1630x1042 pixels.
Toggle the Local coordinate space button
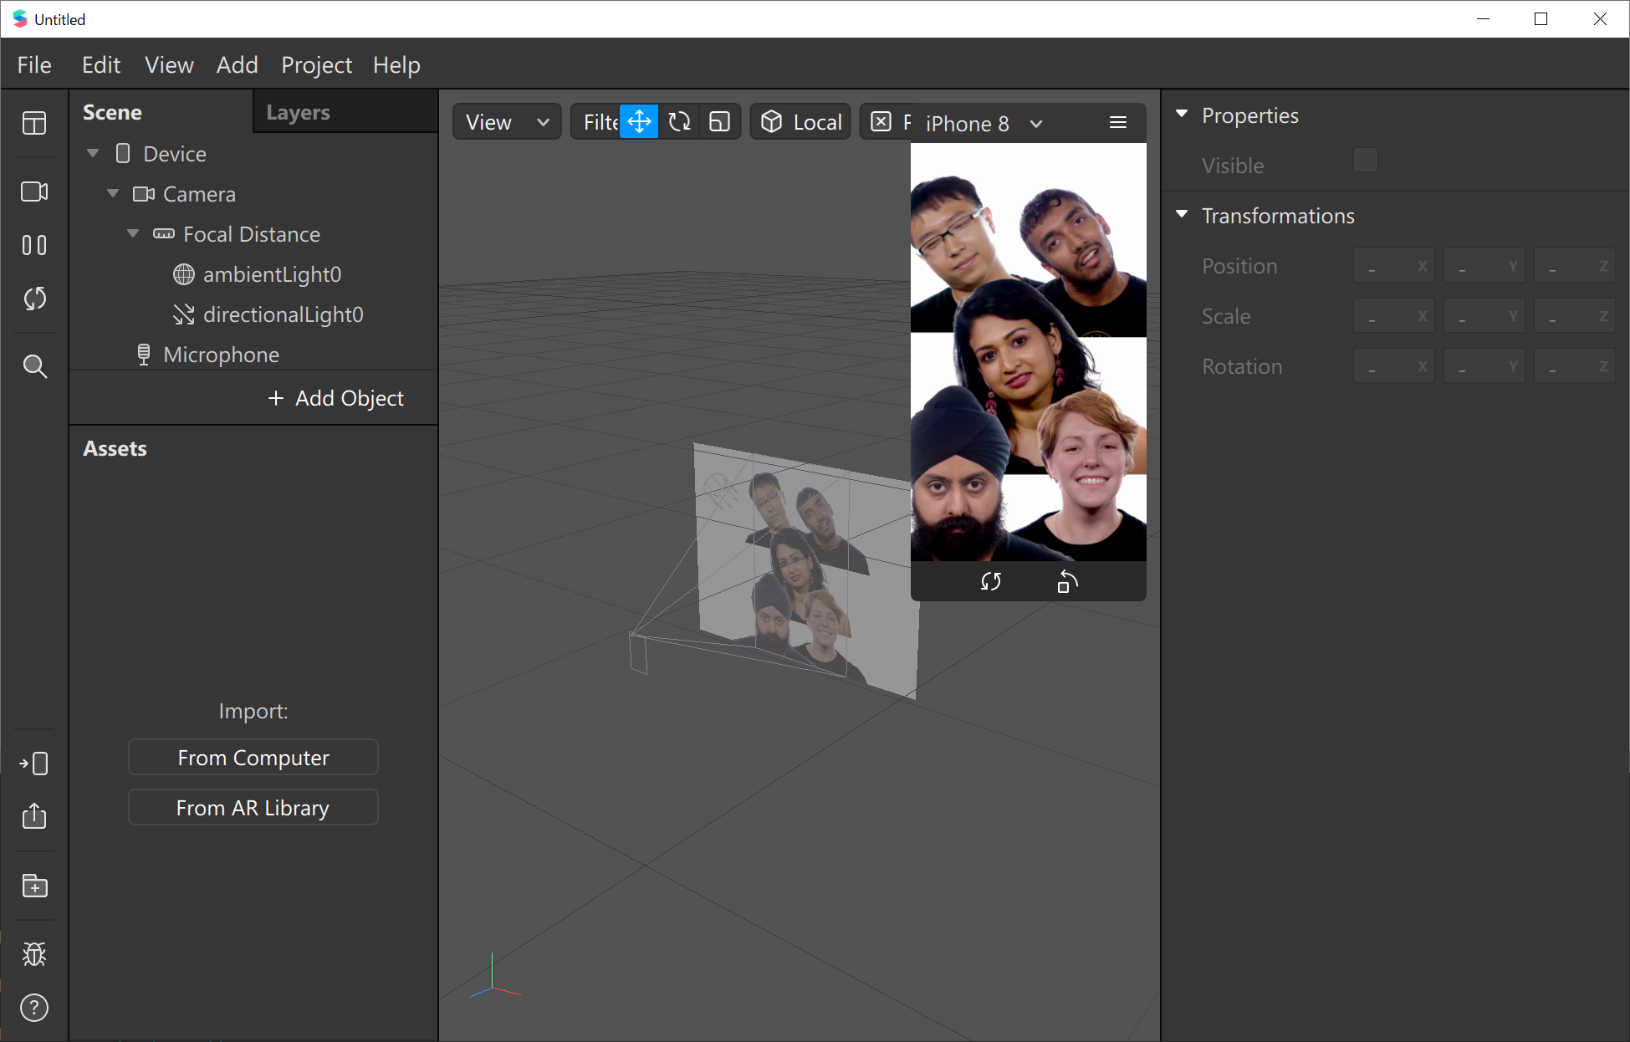pyautogui.click(x=800, y=122)
